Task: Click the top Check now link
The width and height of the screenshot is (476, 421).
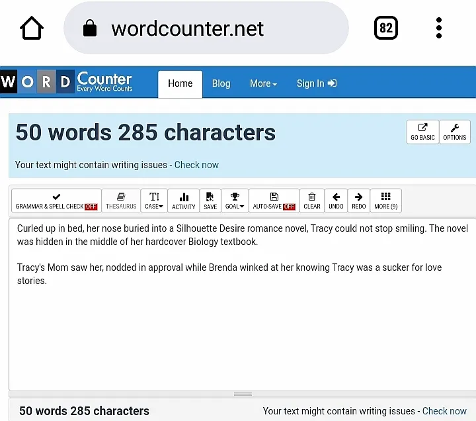Action: tap(196, 165)
